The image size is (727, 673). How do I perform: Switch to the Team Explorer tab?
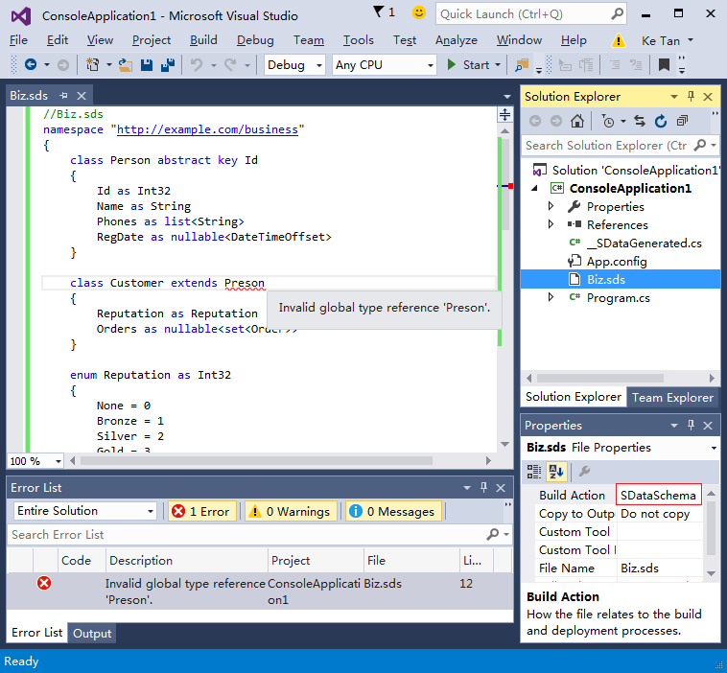coord(672,398)
